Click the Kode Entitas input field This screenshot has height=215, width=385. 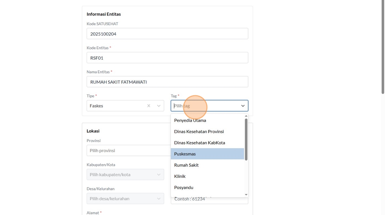[x=167, y=58]
